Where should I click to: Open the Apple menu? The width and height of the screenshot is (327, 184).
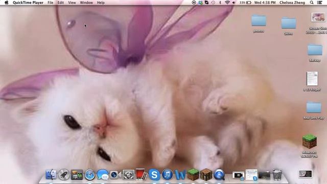coord(6,3)
